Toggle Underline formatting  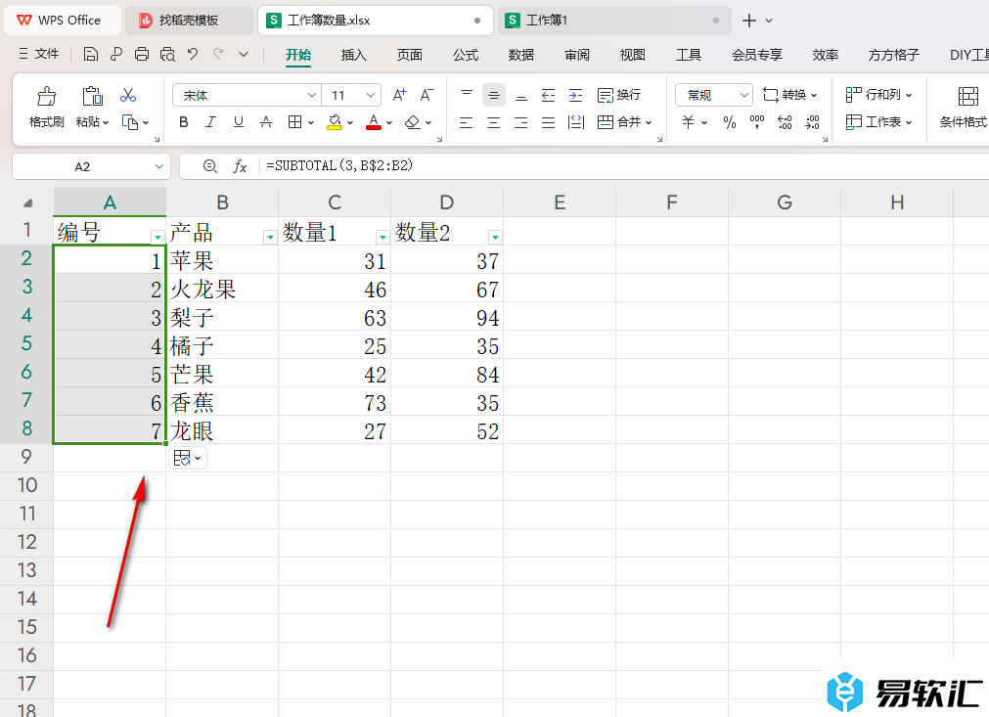click(x=239, y=122)
